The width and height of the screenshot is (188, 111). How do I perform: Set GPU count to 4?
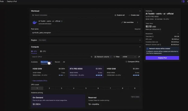click(74, 88)
